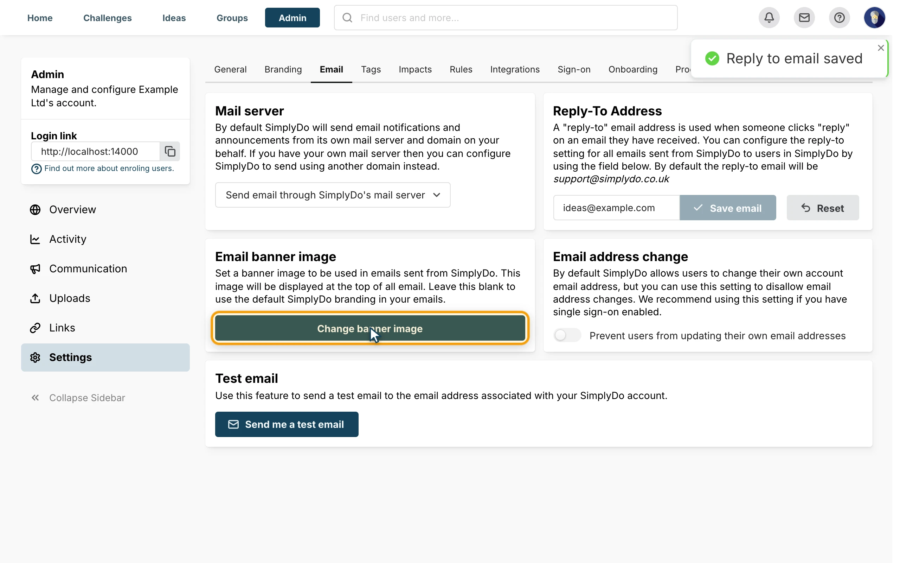900x563 pixels.
Task: Switch to the Branding tab
Action: click(x=283, y=69)
